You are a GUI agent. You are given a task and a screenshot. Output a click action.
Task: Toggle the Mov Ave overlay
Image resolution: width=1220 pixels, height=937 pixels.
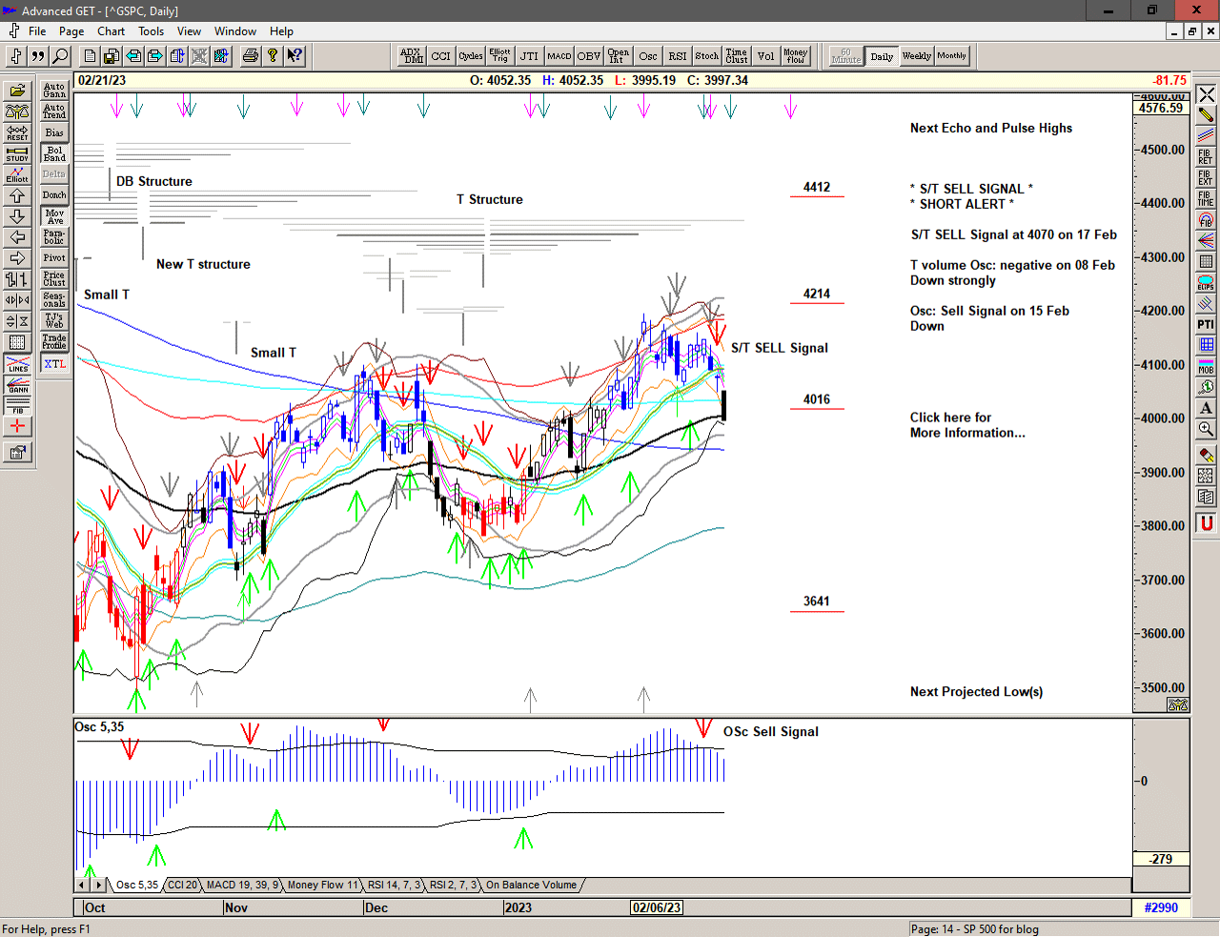coord(54,216)
